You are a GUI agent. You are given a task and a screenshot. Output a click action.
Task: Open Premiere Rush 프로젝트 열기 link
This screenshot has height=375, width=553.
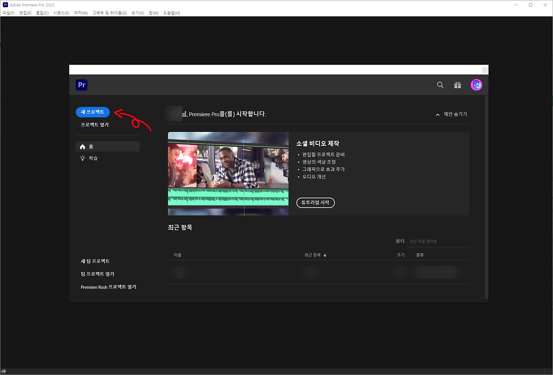click(x=108, y=287)
